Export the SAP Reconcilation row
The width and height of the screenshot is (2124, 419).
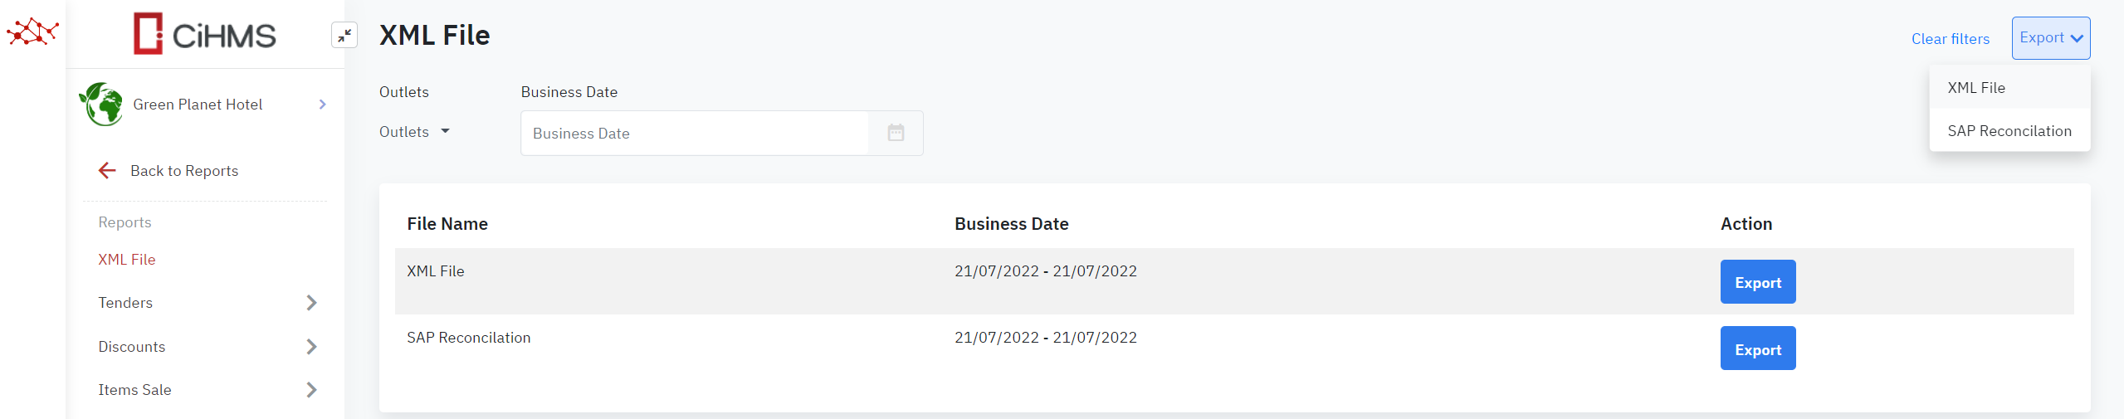(1757, 348)
